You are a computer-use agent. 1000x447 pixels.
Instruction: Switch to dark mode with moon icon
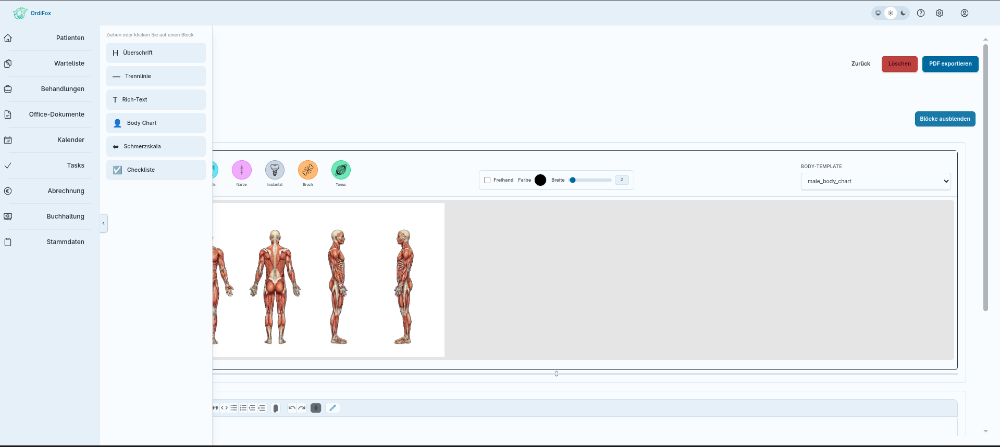[903, 13]
